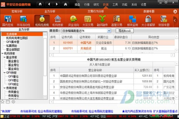Click stock name 中国汽研
This screenshot has width=179, height=119.
click(86, 43)
